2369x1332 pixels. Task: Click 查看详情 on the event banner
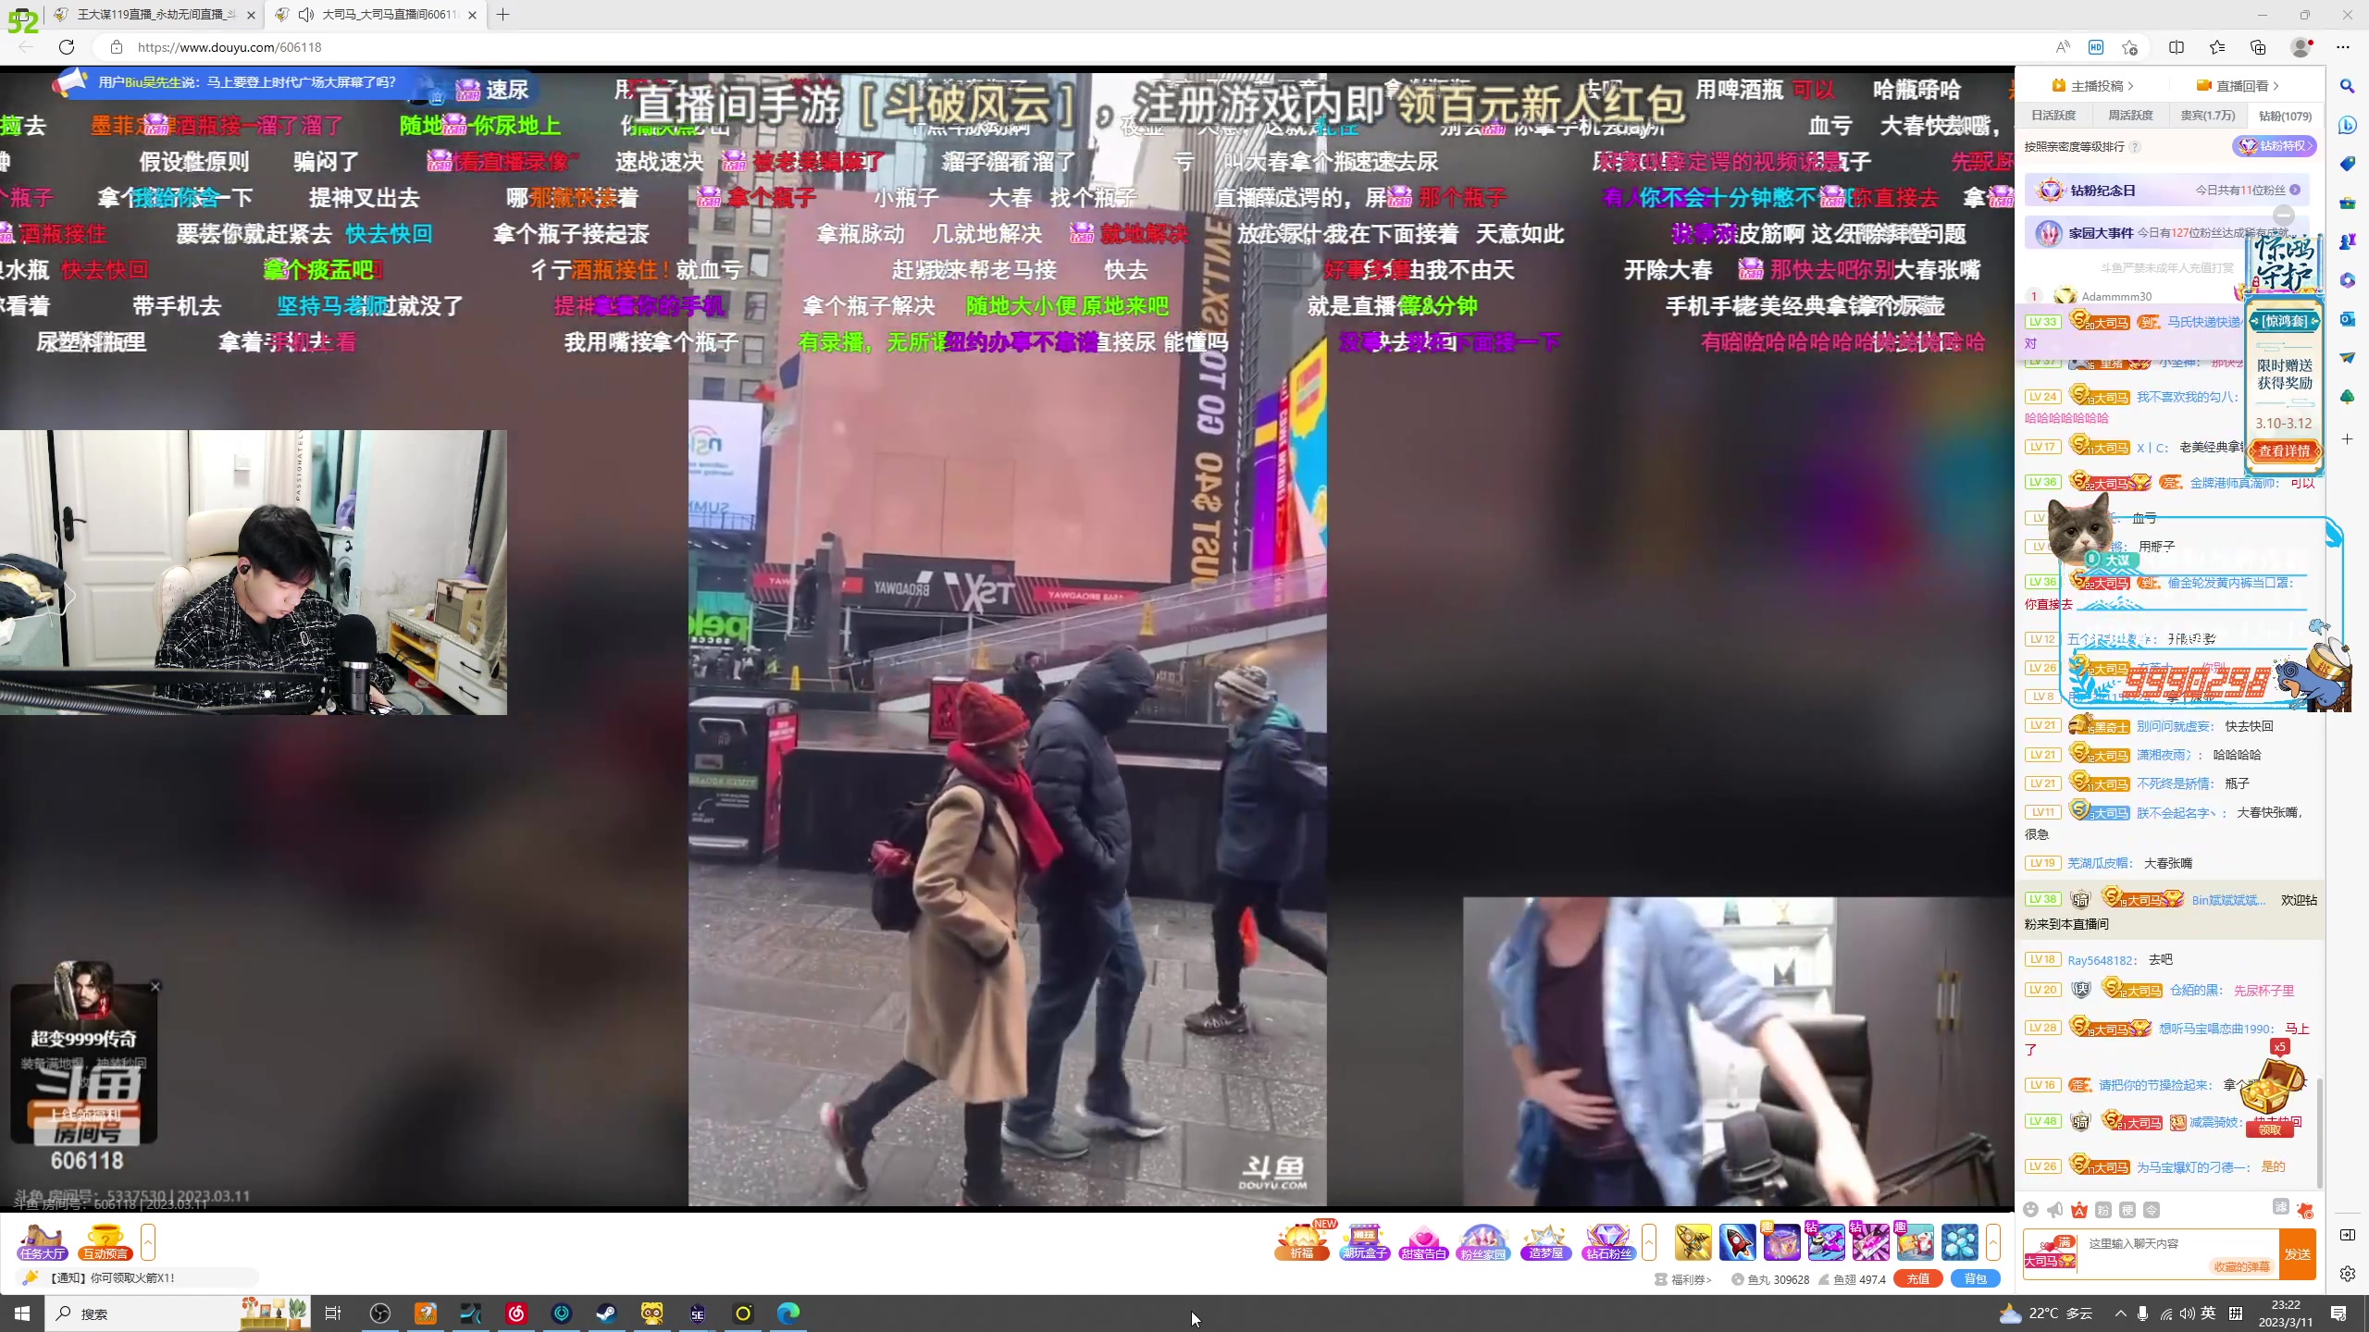[x=2284, y=450]
